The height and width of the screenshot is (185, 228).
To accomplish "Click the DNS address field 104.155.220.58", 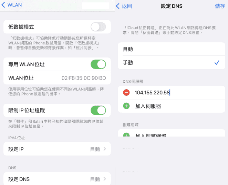I will (152, 92).
